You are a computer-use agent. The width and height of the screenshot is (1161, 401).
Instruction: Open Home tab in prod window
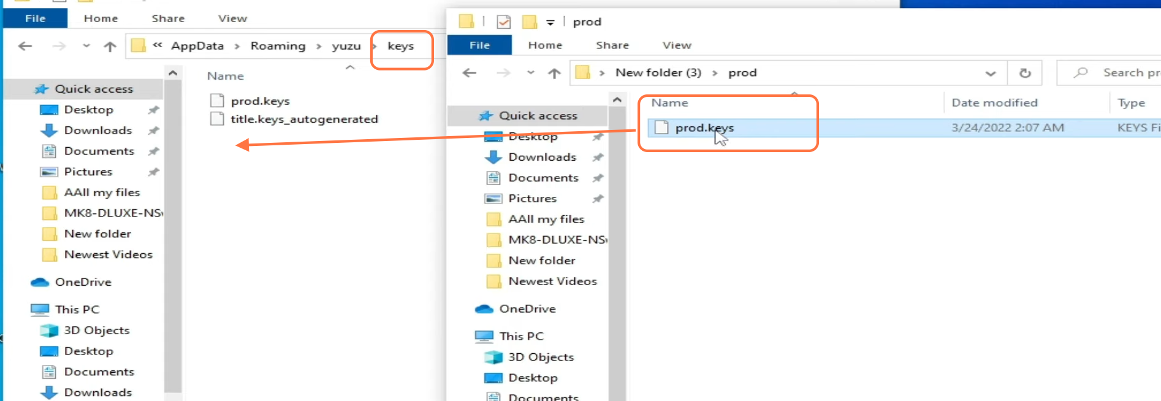point(545,45)
